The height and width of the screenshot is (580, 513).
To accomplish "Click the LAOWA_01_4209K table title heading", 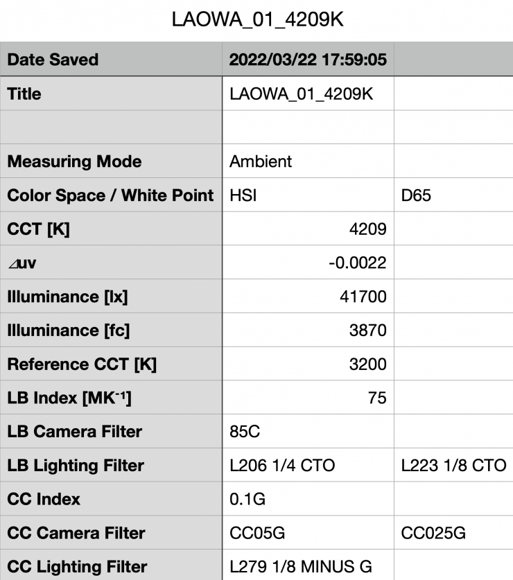I will pos(256,21).
